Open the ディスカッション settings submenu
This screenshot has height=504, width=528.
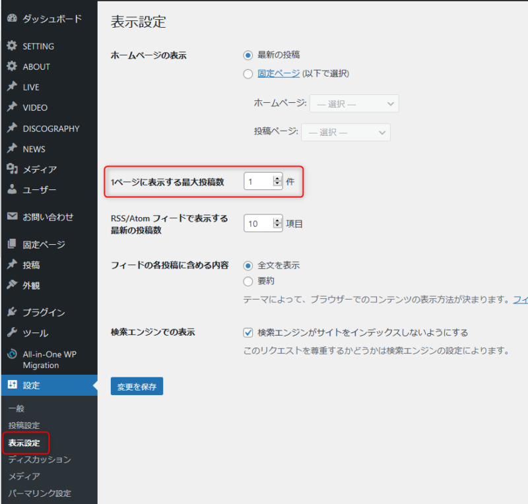pos(40,459)
